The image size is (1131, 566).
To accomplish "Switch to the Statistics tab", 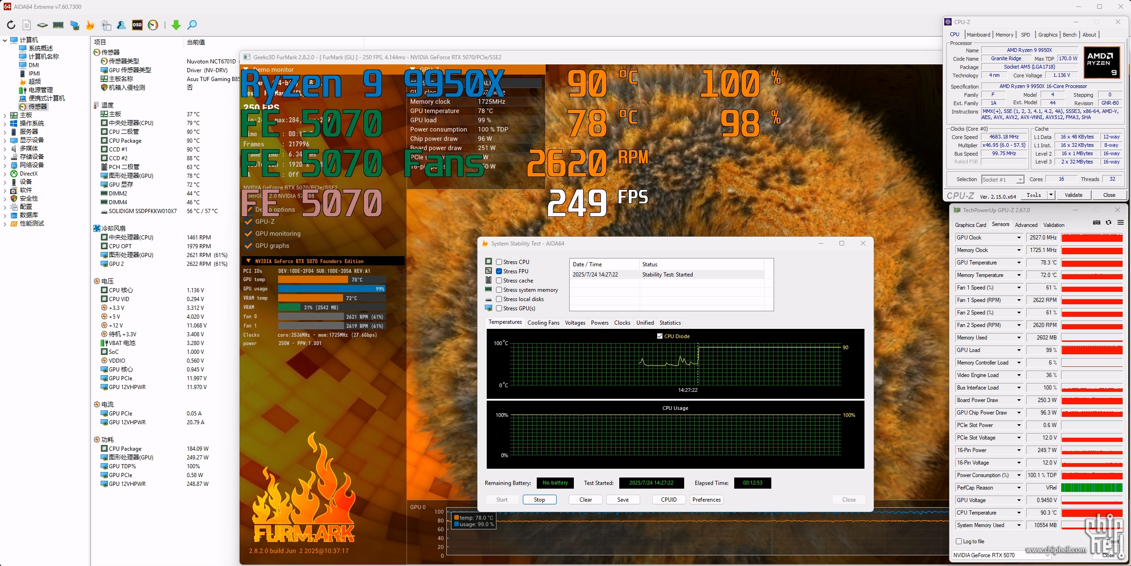I will pos(670,323).
